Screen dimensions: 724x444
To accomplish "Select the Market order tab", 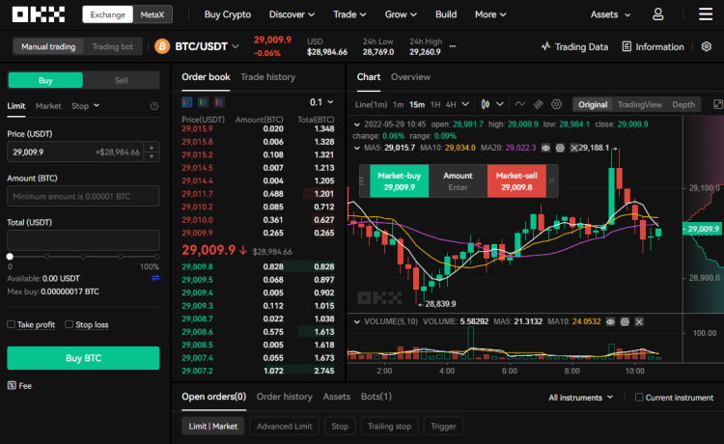I will [x=48, y=106].
